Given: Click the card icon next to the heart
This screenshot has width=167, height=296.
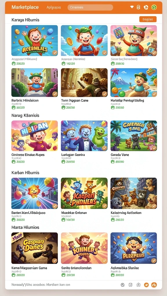Looking at the screenshot, I should click(139, 7).
